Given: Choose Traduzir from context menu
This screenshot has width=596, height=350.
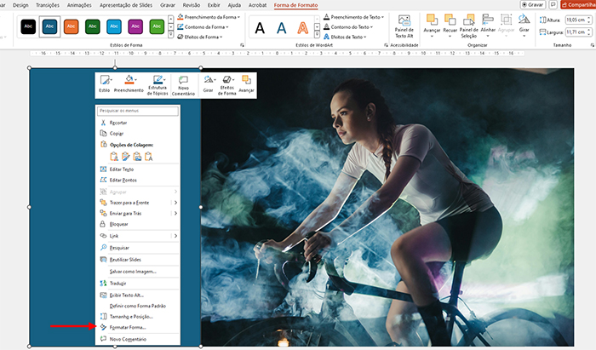Looking at the screenshot, I should click(138, 283).
